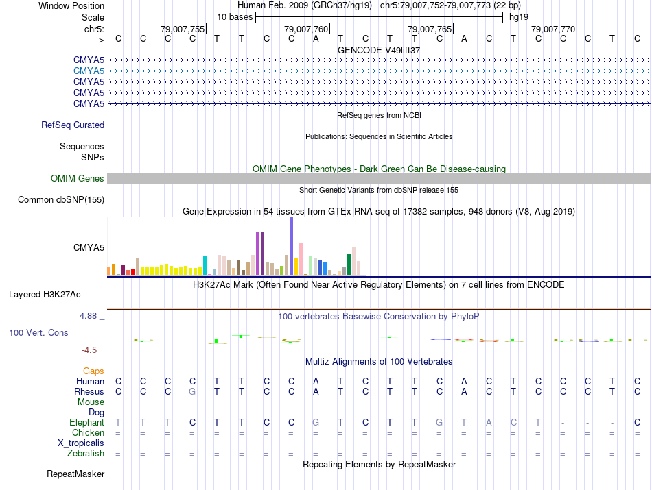Open the RepeatMasker track label
Screen dimensions: 652x490
pos(75,474)
